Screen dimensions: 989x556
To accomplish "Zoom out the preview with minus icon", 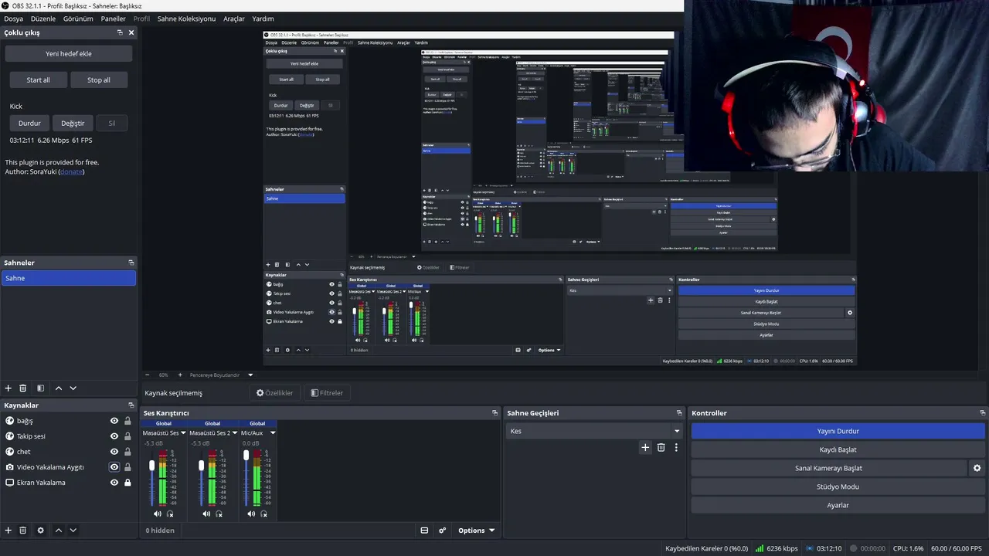I will tap(147, 375).
